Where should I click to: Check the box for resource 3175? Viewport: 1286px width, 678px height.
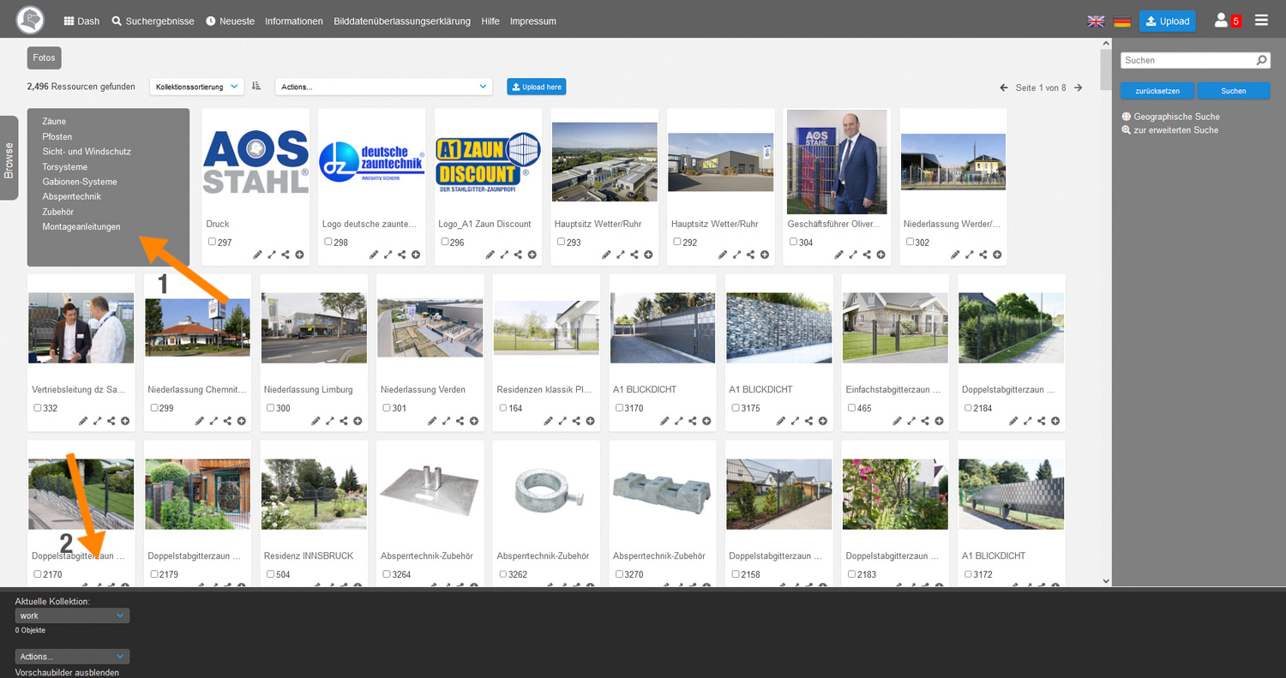click(736, 408)
